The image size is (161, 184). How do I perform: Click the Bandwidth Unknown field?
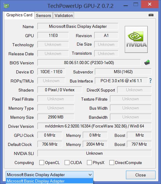131,117
